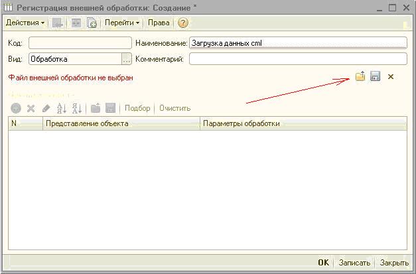Click the delete row X icon in table toolbar
Screen dimensions: 416x274
pos(31,108)
